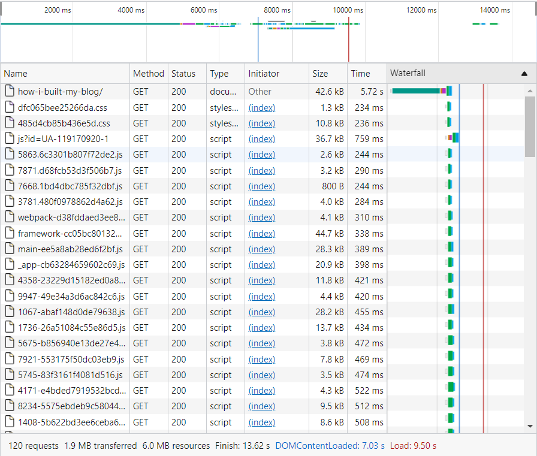Sort by the Time column header
The image size is (537, 456).
(x=367, y=73)
